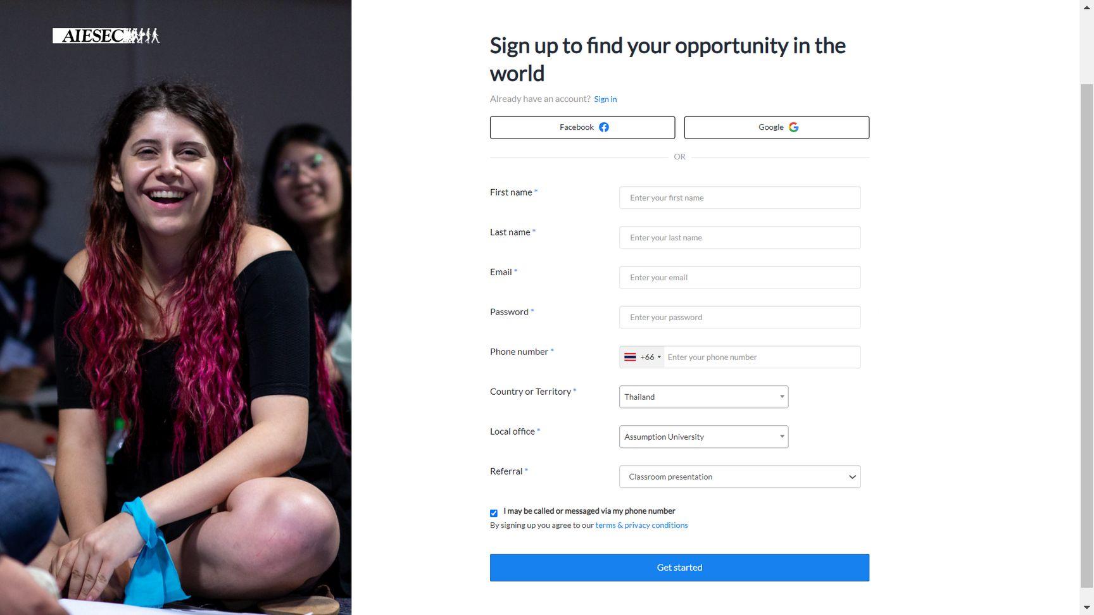Screen dimensions: 1094x615
Task: Click into the password input field
Action: click(739, 317)
